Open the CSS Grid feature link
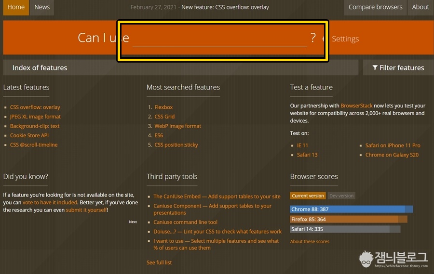Viewport: 434px width, 274px height. tap(164, 117)
